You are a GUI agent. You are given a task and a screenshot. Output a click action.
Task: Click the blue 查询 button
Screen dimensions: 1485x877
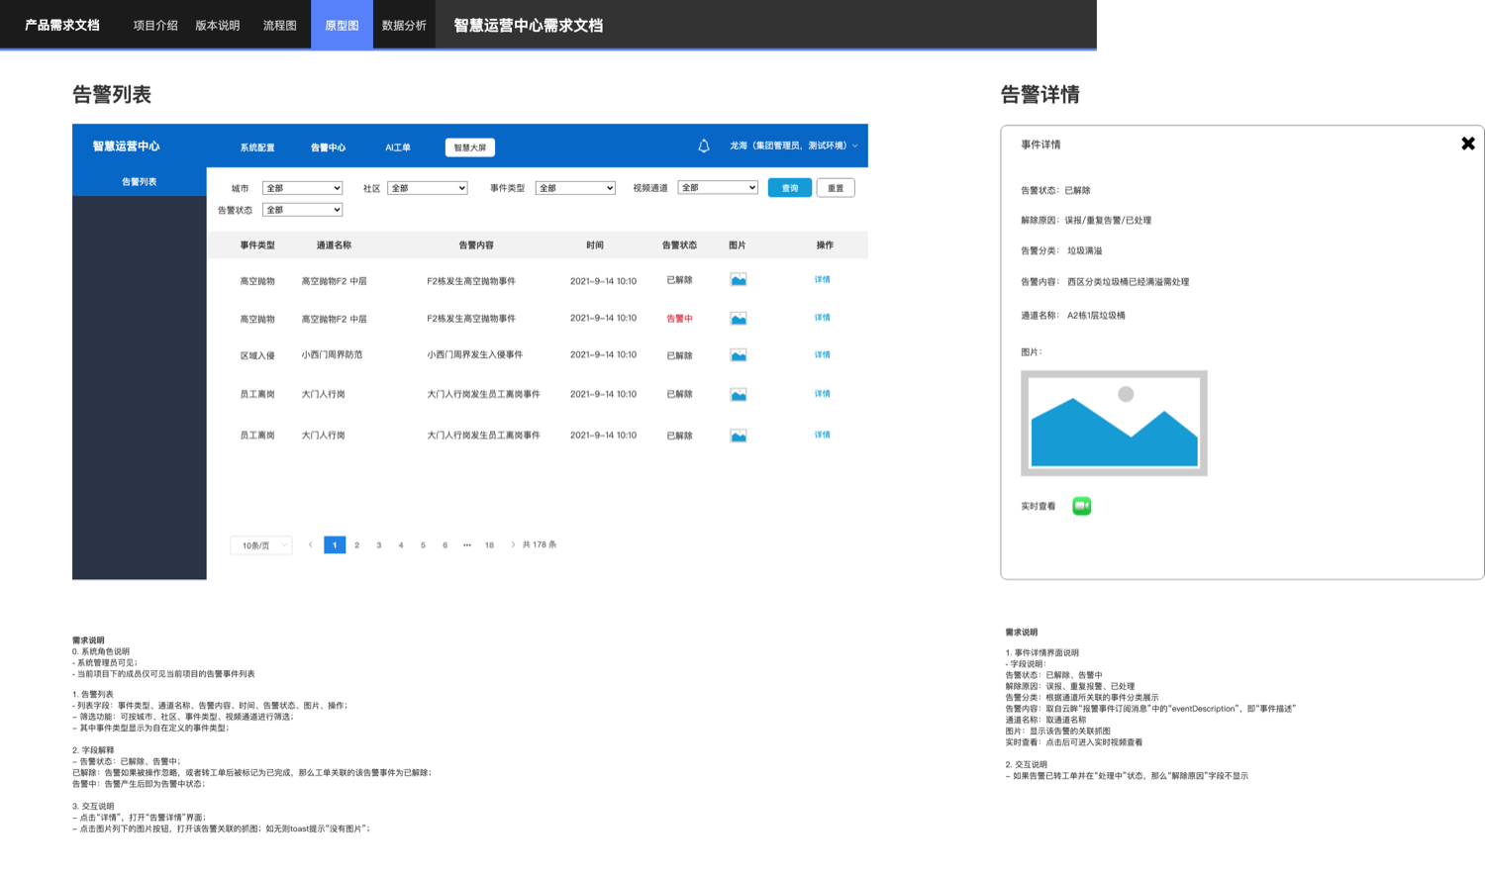790,188
